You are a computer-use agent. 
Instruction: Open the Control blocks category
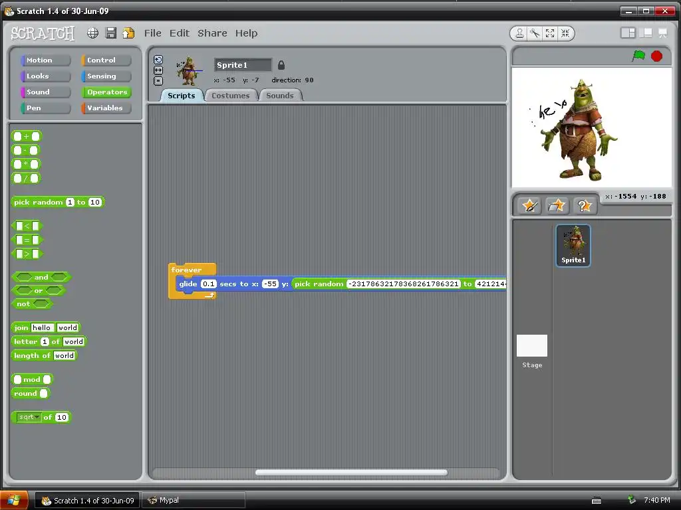click(x=106, y=60)
